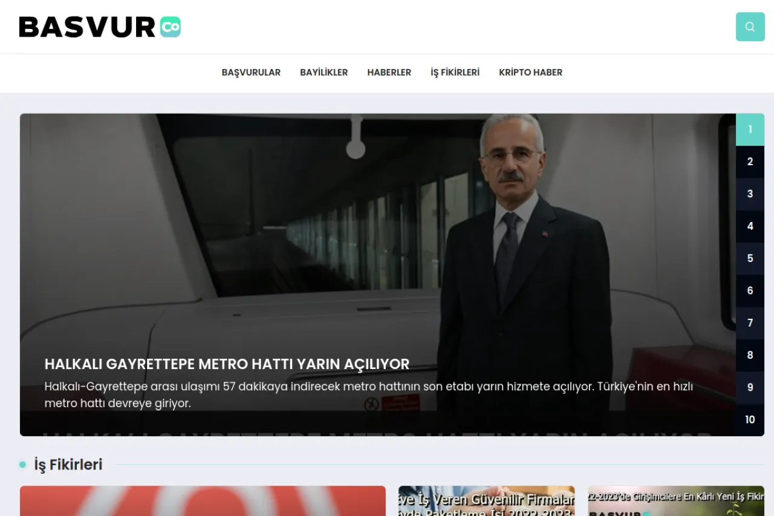
Task: Go to the BAYİLİKLER menu item
Action: click(x=324, y=73)
